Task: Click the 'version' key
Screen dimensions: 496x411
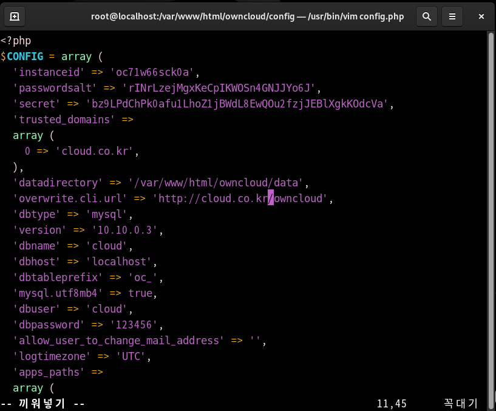Action: pyautogui.click(x=40, y=230)
